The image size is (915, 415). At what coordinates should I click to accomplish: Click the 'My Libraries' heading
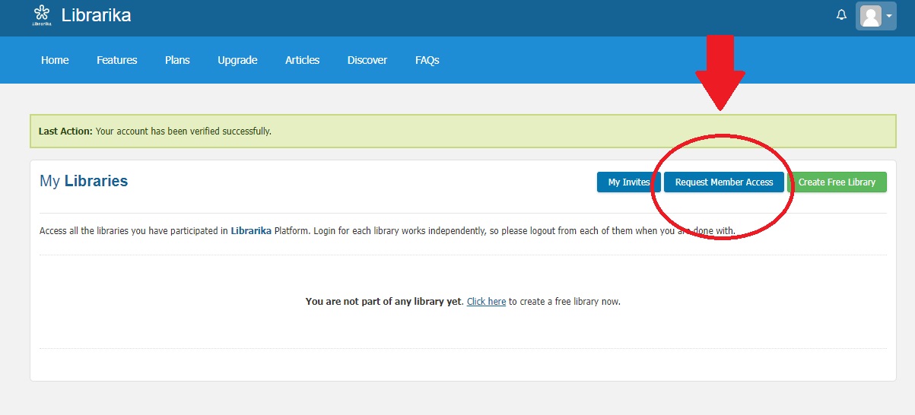[84, 181]
